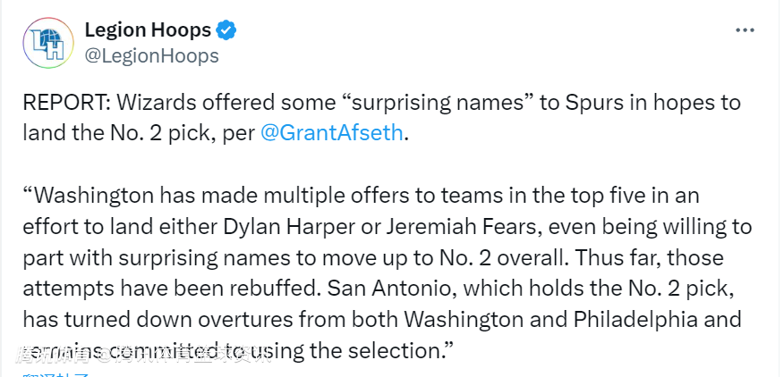Click the word REPORT in the tweet
This screenshot has height=377, width=784.
coord(66,103)
